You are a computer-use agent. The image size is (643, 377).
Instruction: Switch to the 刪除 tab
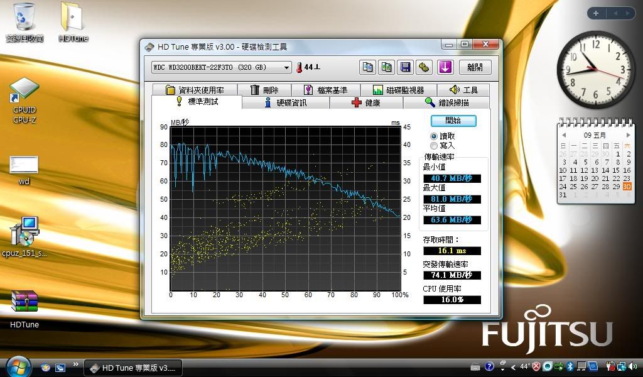click(264, 90)
